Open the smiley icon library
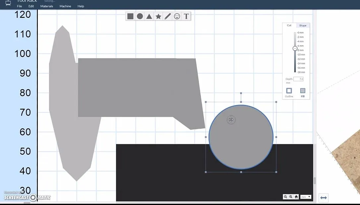Screen dimensions: 360x205 coord(177,16)
